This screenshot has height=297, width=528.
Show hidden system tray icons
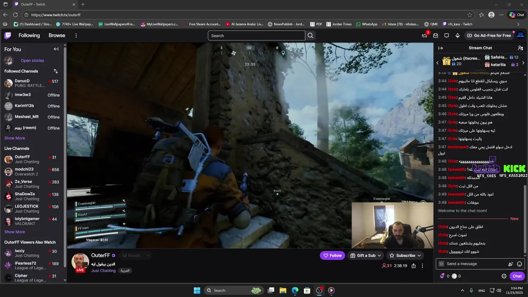[462, 290]
